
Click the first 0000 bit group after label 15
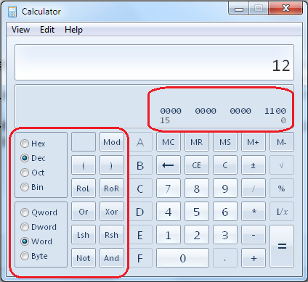(x=171, y=111)
